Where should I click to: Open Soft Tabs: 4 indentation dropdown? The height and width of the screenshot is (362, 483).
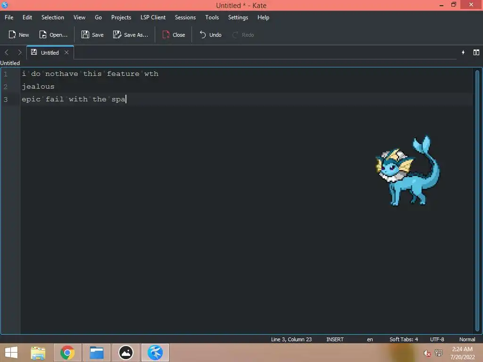[x=404, y=339]
